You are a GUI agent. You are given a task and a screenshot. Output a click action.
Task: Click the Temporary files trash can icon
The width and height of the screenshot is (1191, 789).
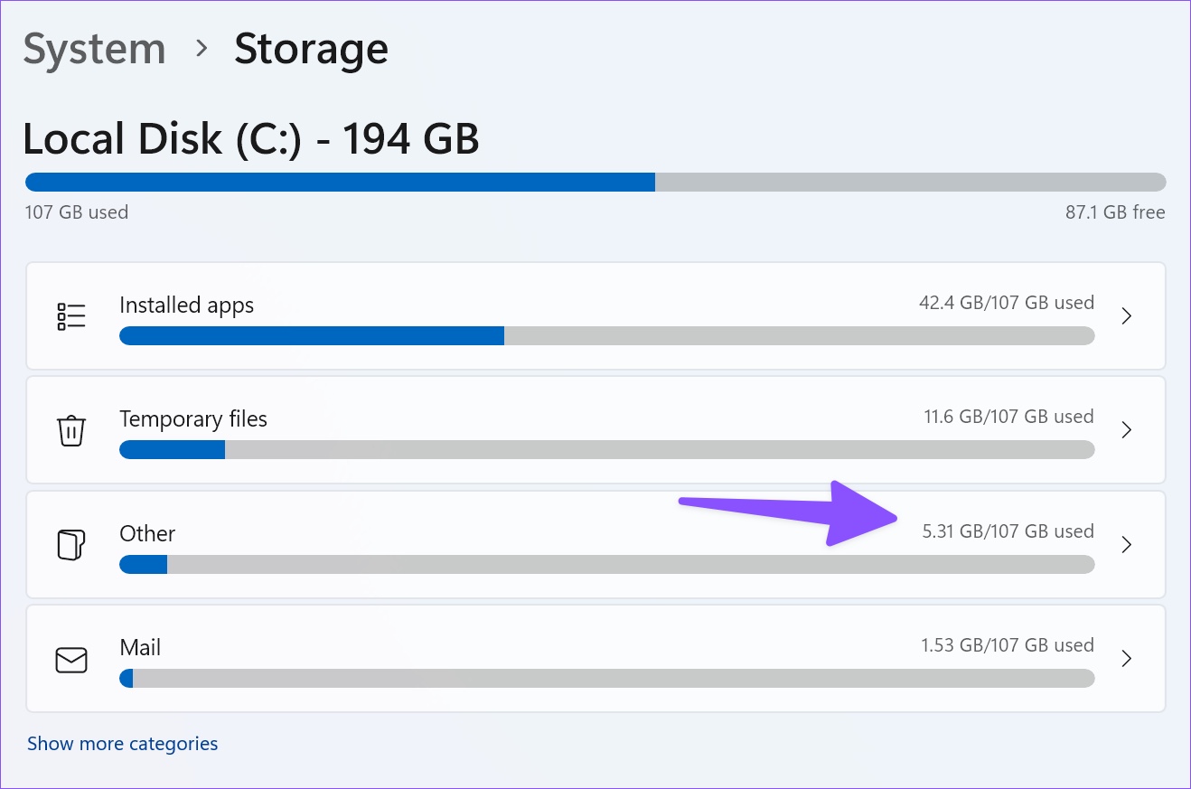pyautogui.click(x=71, y=430)
